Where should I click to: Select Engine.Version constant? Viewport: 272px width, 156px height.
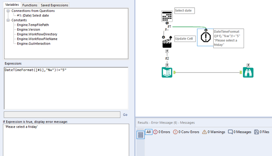pyautogui.click(x=28, y=29)
